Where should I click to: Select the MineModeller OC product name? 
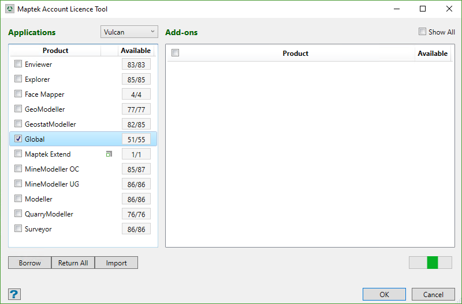52,169
